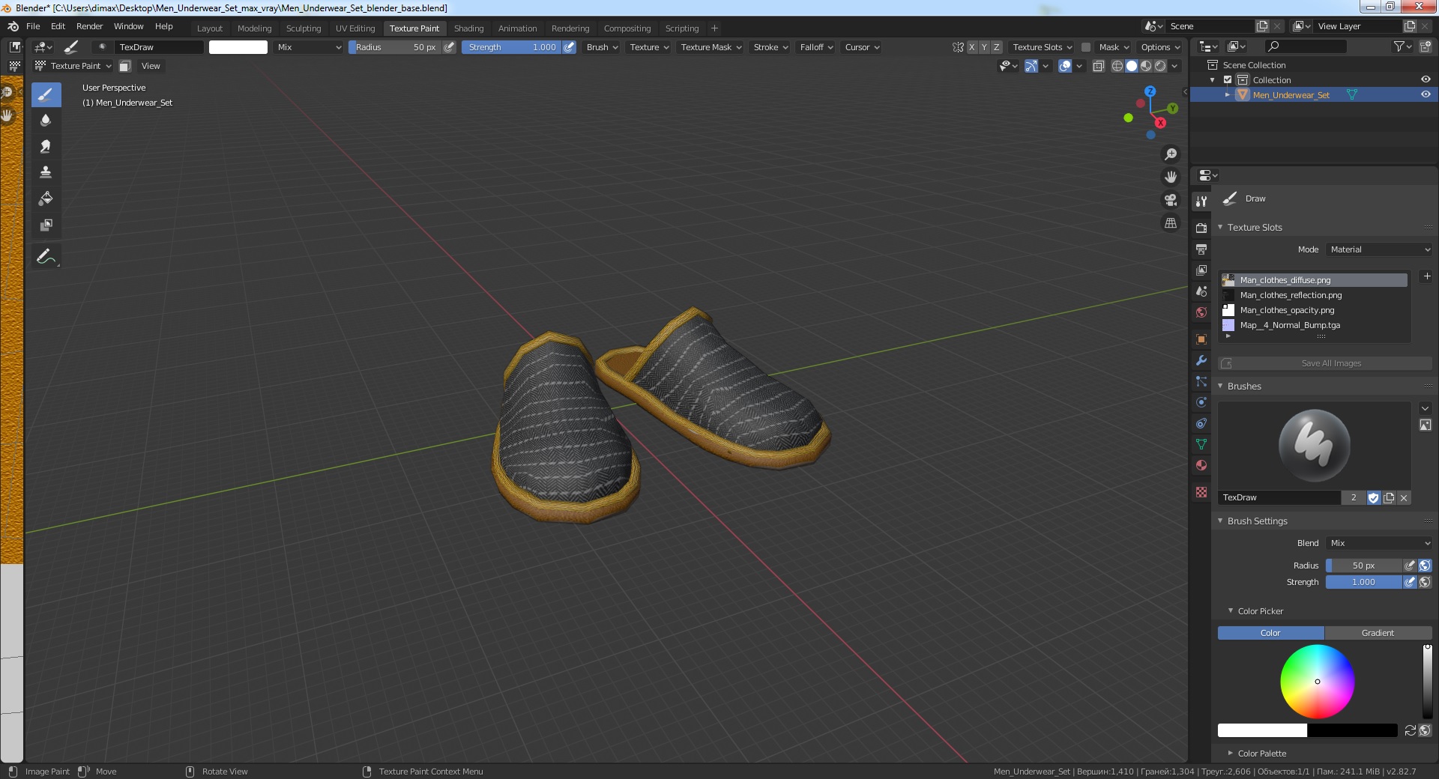Toggle strength pressure sensitivity in header
Image resolution: width=1439 pixels, height=779 pixels.
[570, 47]
